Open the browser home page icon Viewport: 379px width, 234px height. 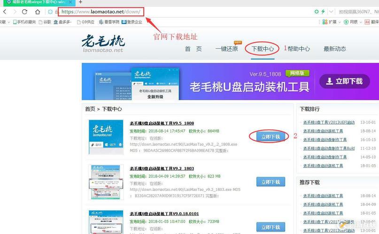38,12
